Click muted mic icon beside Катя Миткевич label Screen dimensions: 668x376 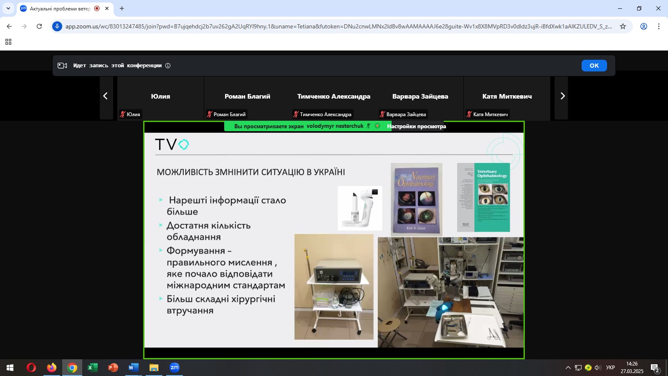pos(469,114)
